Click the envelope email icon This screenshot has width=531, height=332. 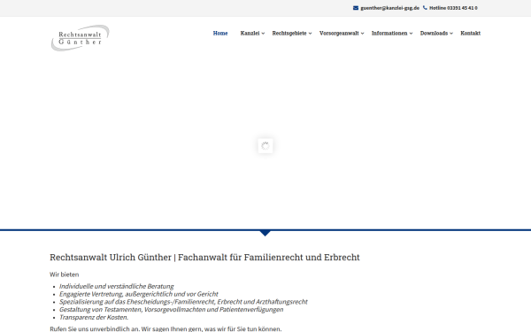click(356, 8)
